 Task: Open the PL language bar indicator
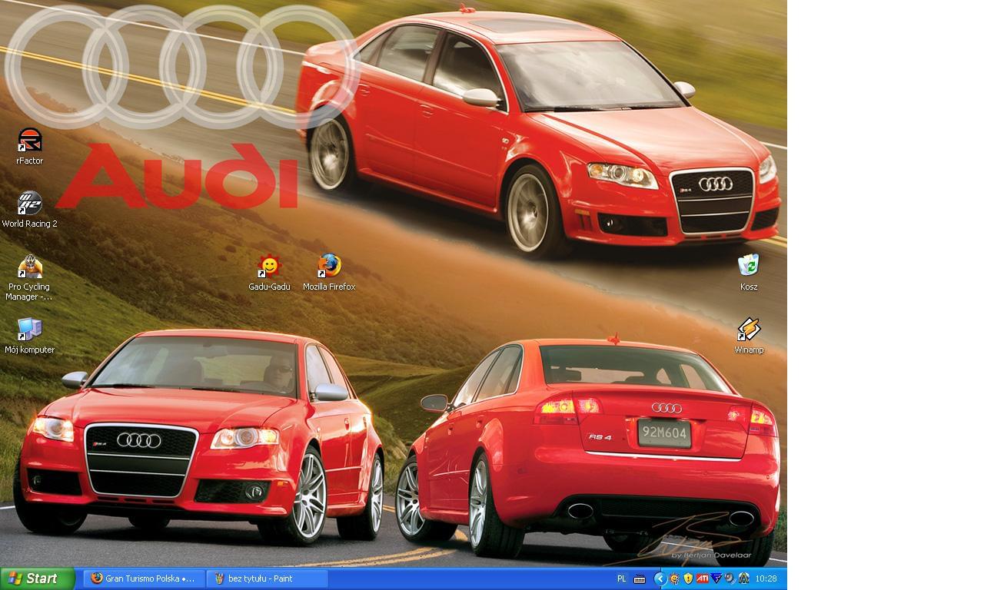pyautogui.click(x=622, y=578)
